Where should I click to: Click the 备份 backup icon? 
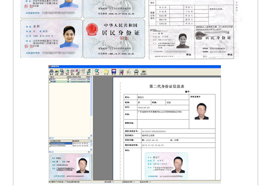pos(72,72)
